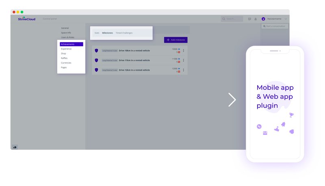The image size is (325, 186).
Task: Focus the Start a conversation field
Action: tap(275, 26)
